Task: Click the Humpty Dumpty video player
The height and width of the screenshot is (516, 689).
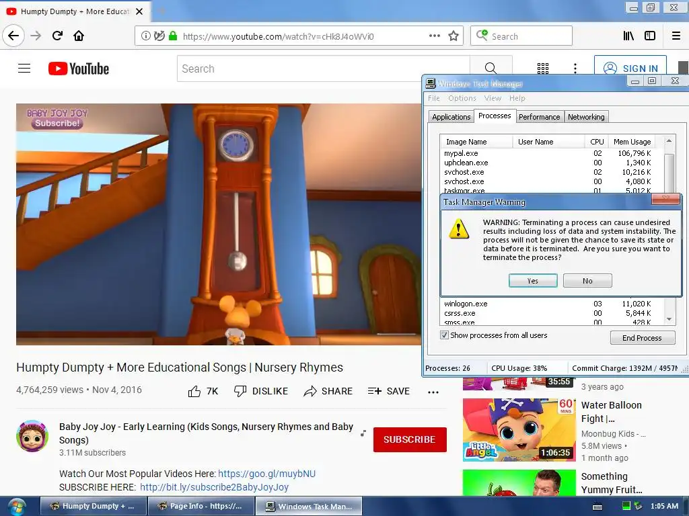Action: click(x=219, y=224)
